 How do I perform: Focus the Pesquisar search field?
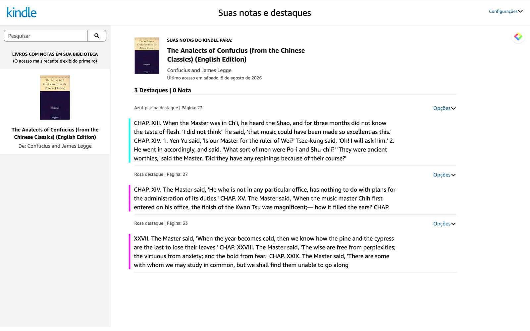coord(46,36)
